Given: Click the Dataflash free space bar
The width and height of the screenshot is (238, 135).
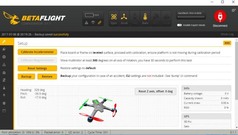Looking at the screenshot, I should pyautogui.click(x=191, y=17).
